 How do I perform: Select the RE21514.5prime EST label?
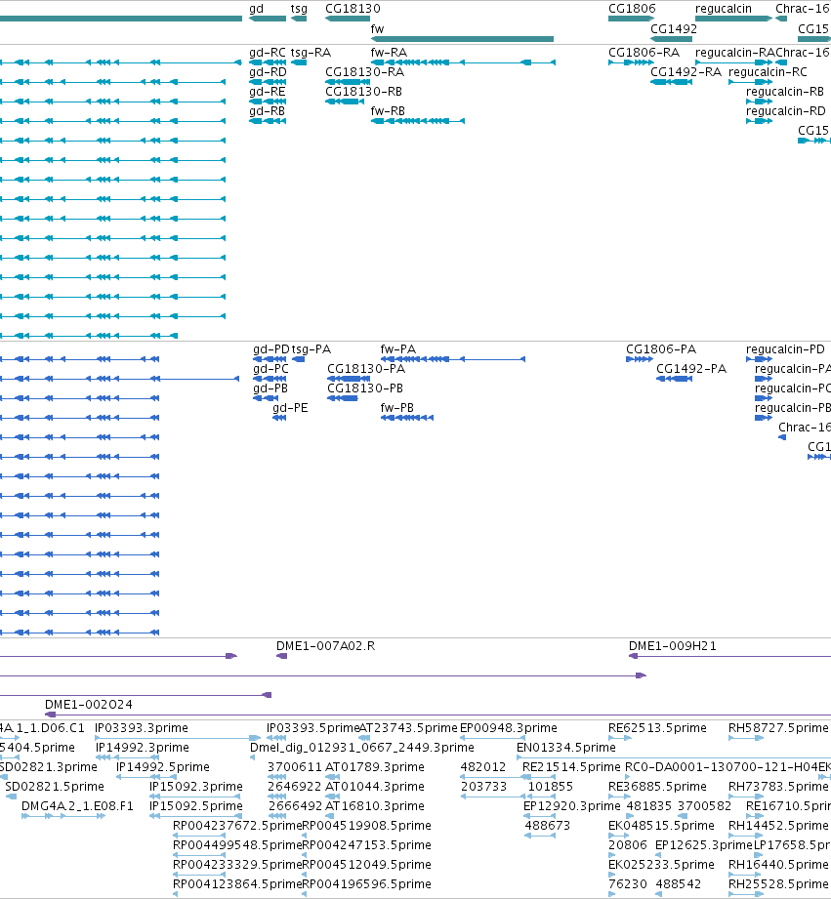click(x=572, y=767)
